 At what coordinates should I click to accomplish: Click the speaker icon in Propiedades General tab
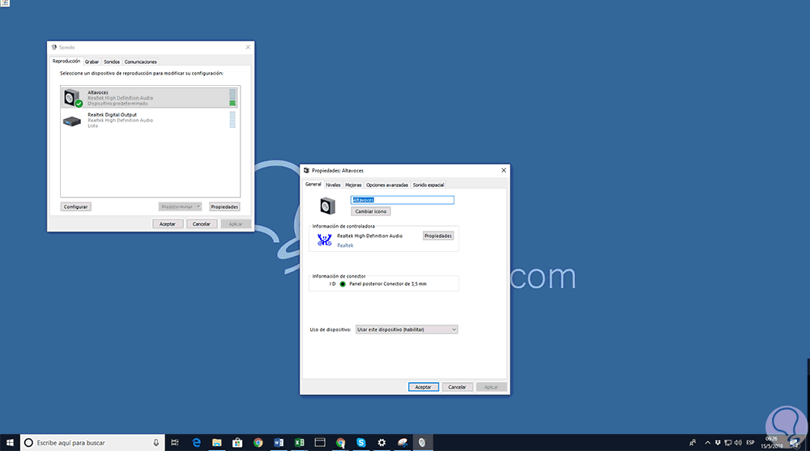(327, 206)
